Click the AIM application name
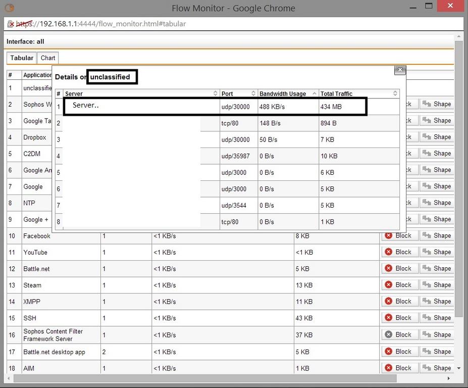Screen dimensions: 468x388 pyautogui.click(x=29, y=368)
